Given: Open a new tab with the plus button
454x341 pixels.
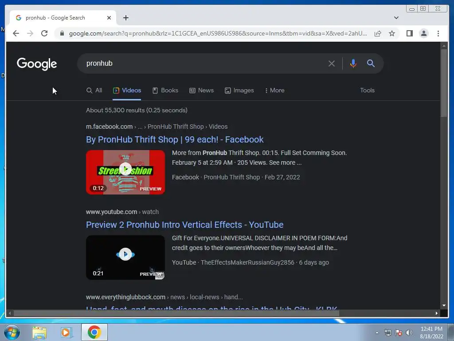Looking at the screenshot, I should [x=125, y=18].
